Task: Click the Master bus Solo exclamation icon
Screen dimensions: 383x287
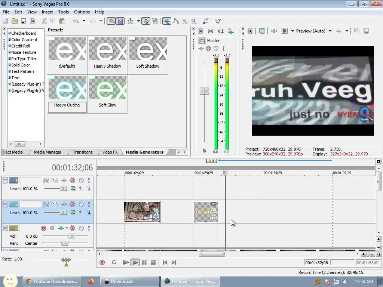Action: [x=224, y=48]
